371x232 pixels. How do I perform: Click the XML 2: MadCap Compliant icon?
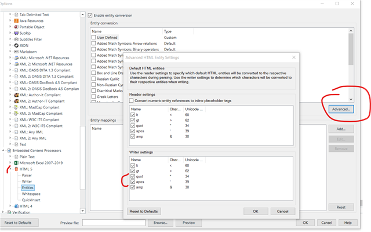(16, 114)
